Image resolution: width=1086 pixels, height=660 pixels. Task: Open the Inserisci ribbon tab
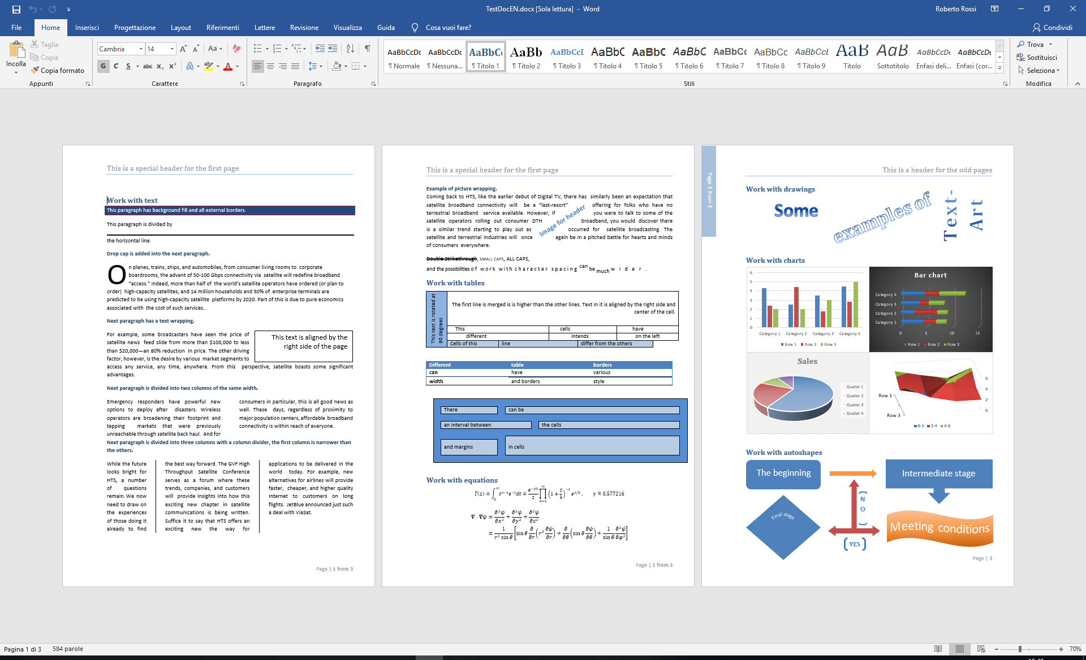tap(87, 27)
